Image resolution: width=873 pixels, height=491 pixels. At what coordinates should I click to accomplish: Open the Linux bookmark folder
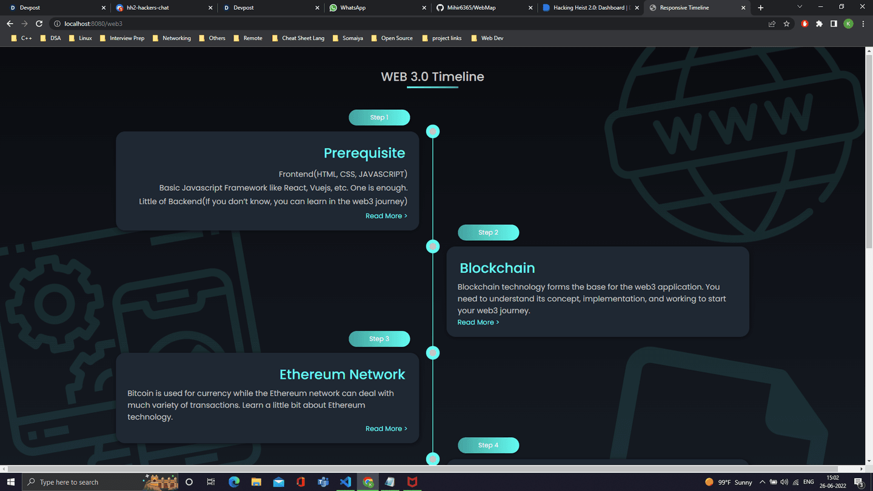click(81, 38)
